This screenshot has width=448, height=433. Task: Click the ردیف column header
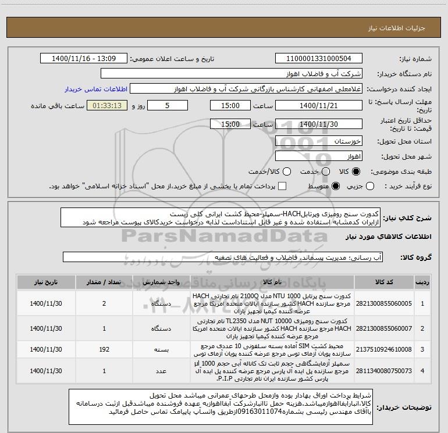click(x=422, y=282)
